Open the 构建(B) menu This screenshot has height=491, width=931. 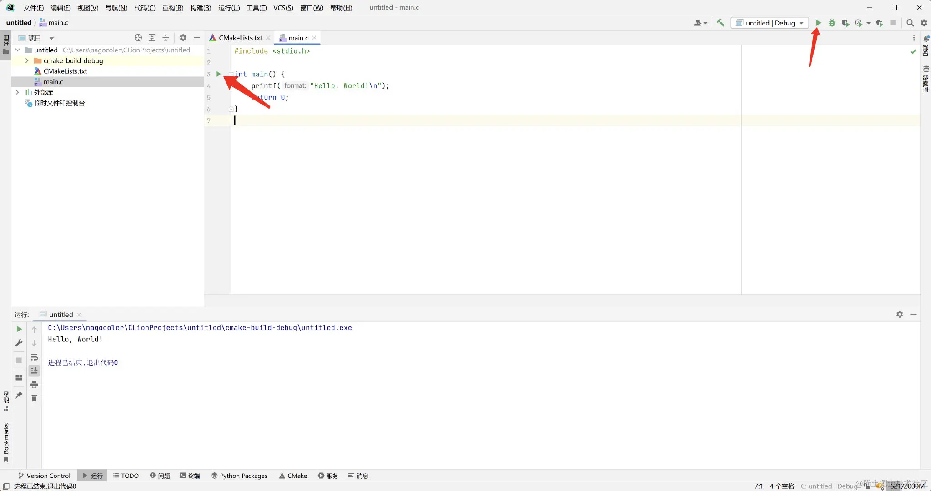tap(201, 8)
